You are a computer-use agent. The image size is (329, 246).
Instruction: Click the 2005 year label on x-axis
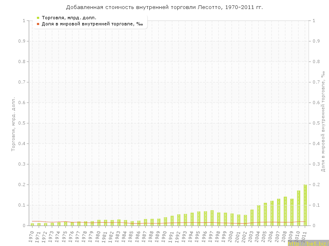[x=264, y=237]
